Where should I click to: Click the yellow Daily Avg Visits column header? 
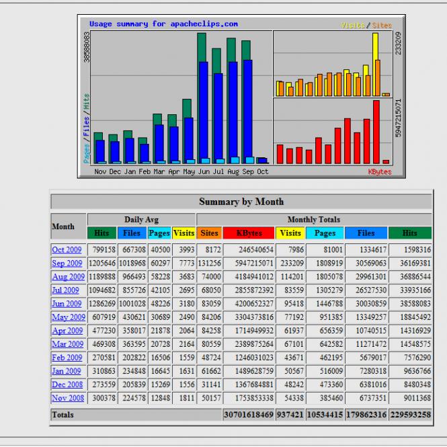click(184, 233)
